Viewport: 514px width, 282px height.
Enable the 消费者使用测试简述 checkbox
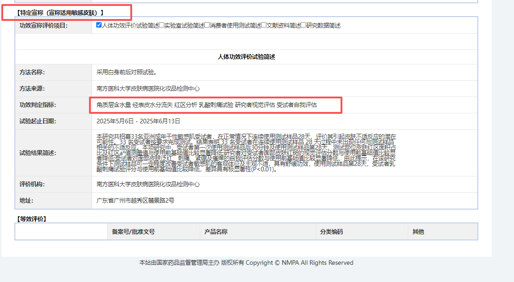click(x=207, y=25)
